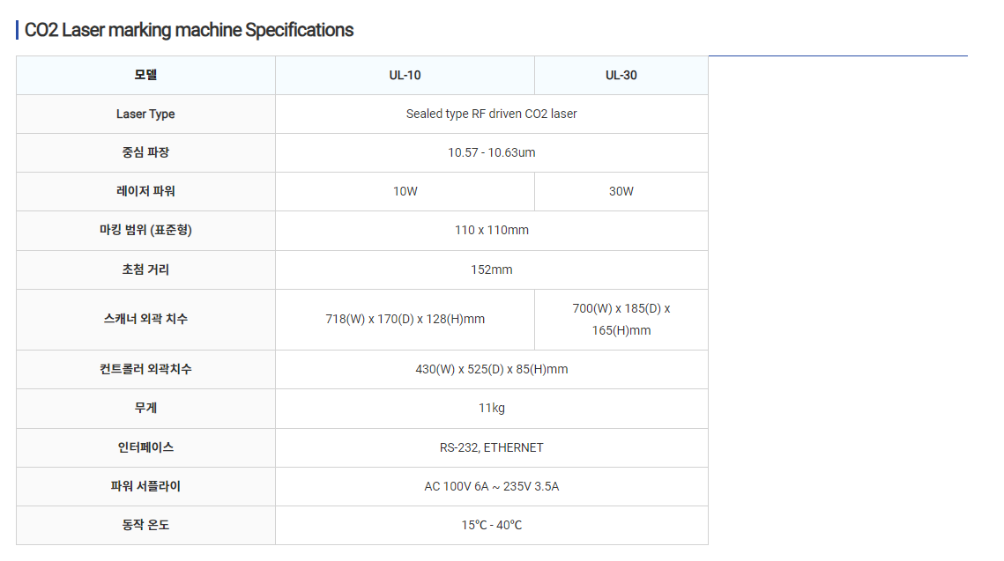Select the 700(W) x 185(D) x 165(H)mm cell
The image size is (1004, 561).
click(x=621, y=319)
